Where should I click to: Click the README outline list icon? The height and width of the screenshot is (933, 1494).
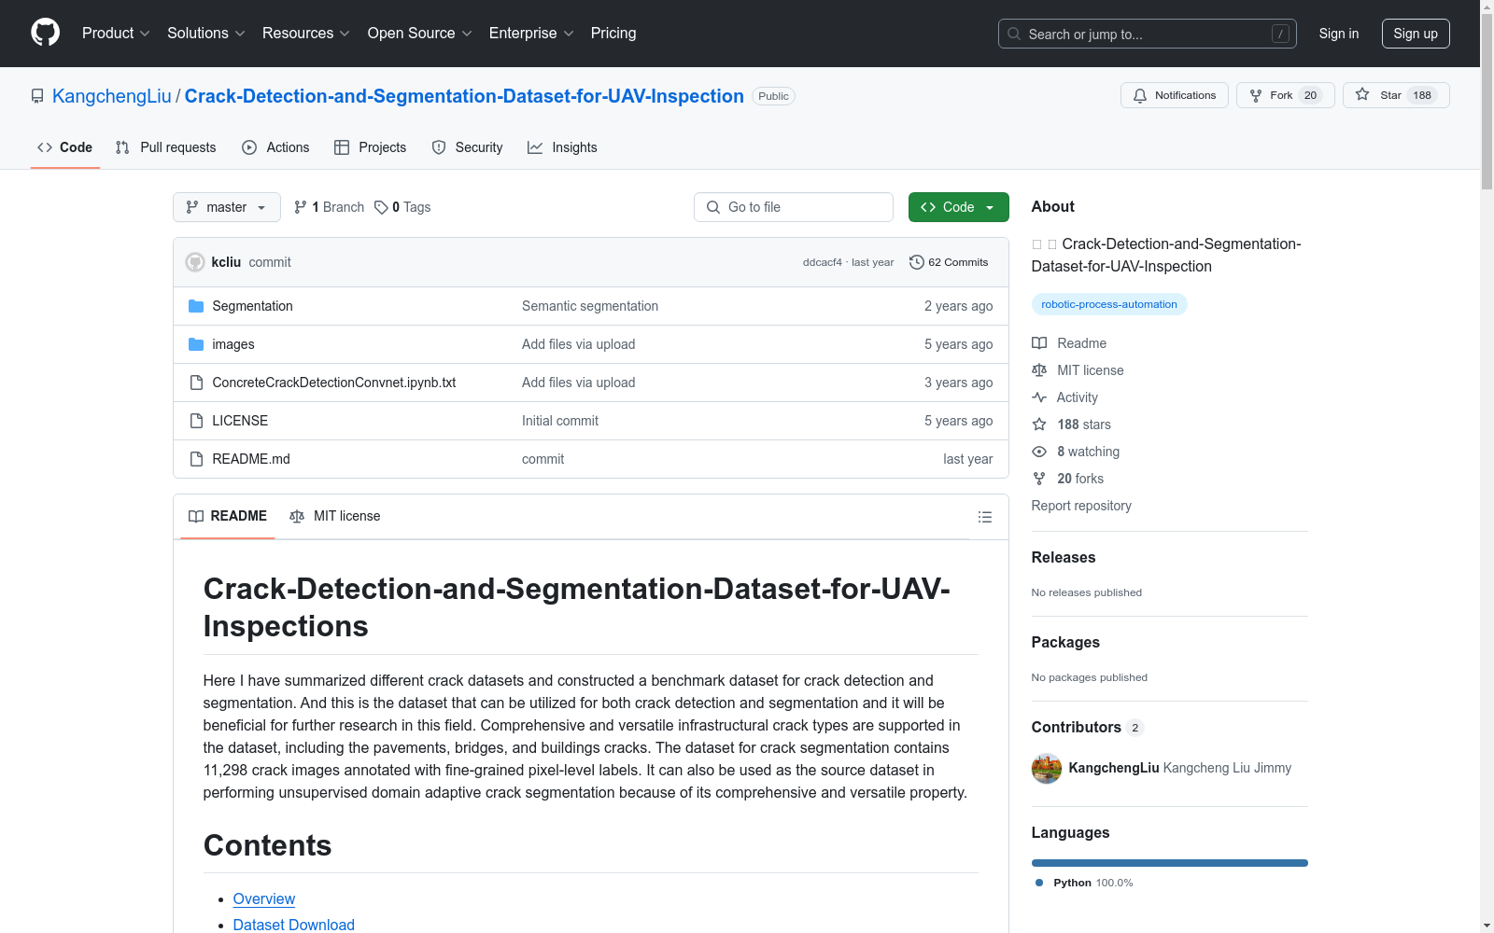(984, 517)
